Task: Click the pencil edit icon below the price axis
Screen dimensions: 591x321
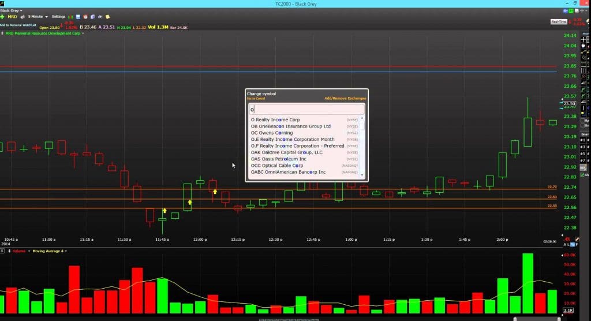Action: click(577, 239)
